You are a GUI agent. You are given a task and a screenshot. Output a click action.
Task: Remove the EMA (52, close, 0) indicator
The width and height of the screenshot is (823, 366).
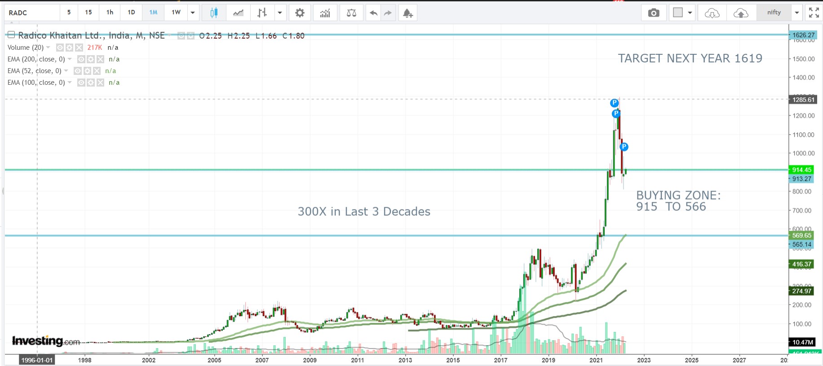[x=97, y=71]
